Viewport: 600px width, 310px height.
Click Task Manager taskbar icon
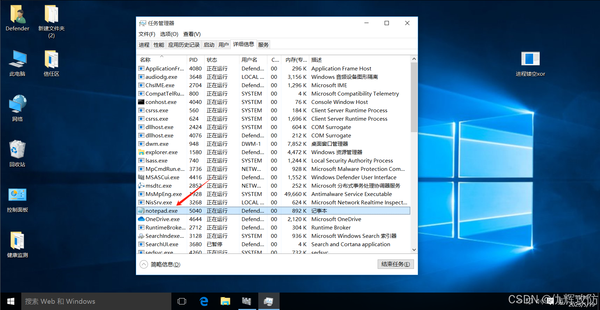269,301
